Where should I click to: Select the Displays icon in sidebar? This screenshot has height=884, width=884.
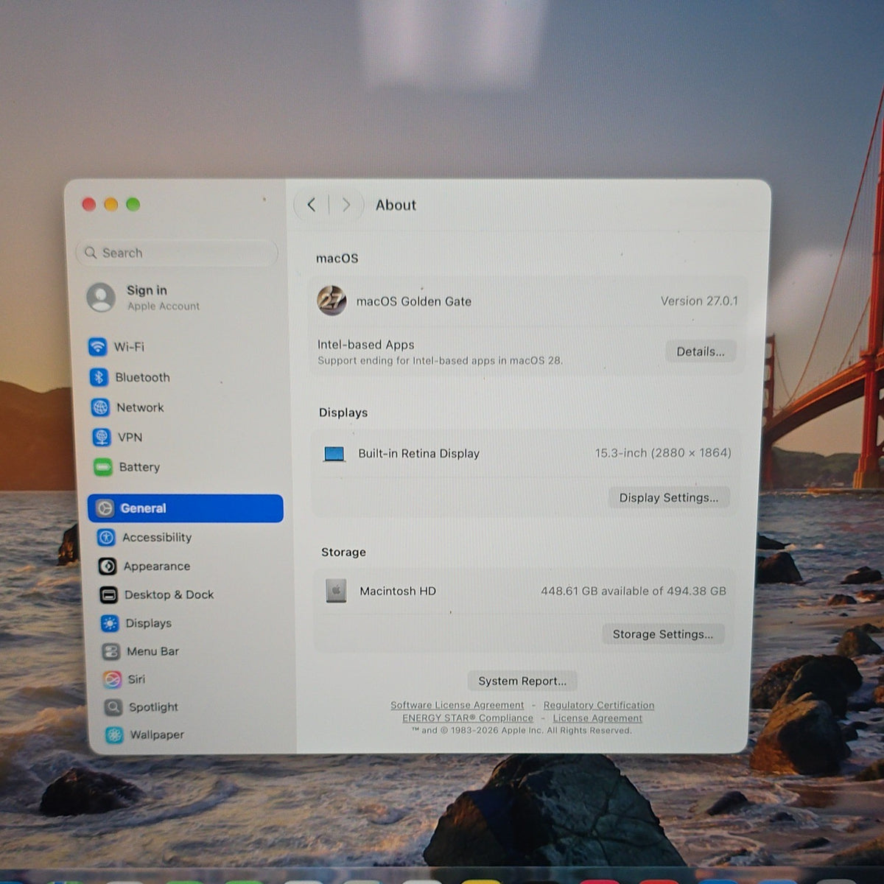(x=110, y=623)
